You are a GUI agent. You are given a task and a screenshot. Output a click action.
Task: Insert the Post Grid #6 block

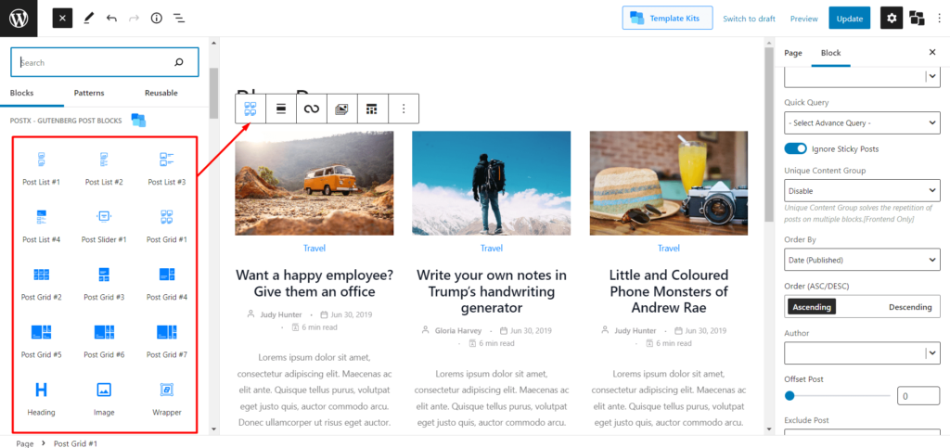tap(104, 340)
